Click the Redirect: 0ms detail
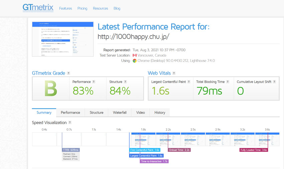 point(69,154)
